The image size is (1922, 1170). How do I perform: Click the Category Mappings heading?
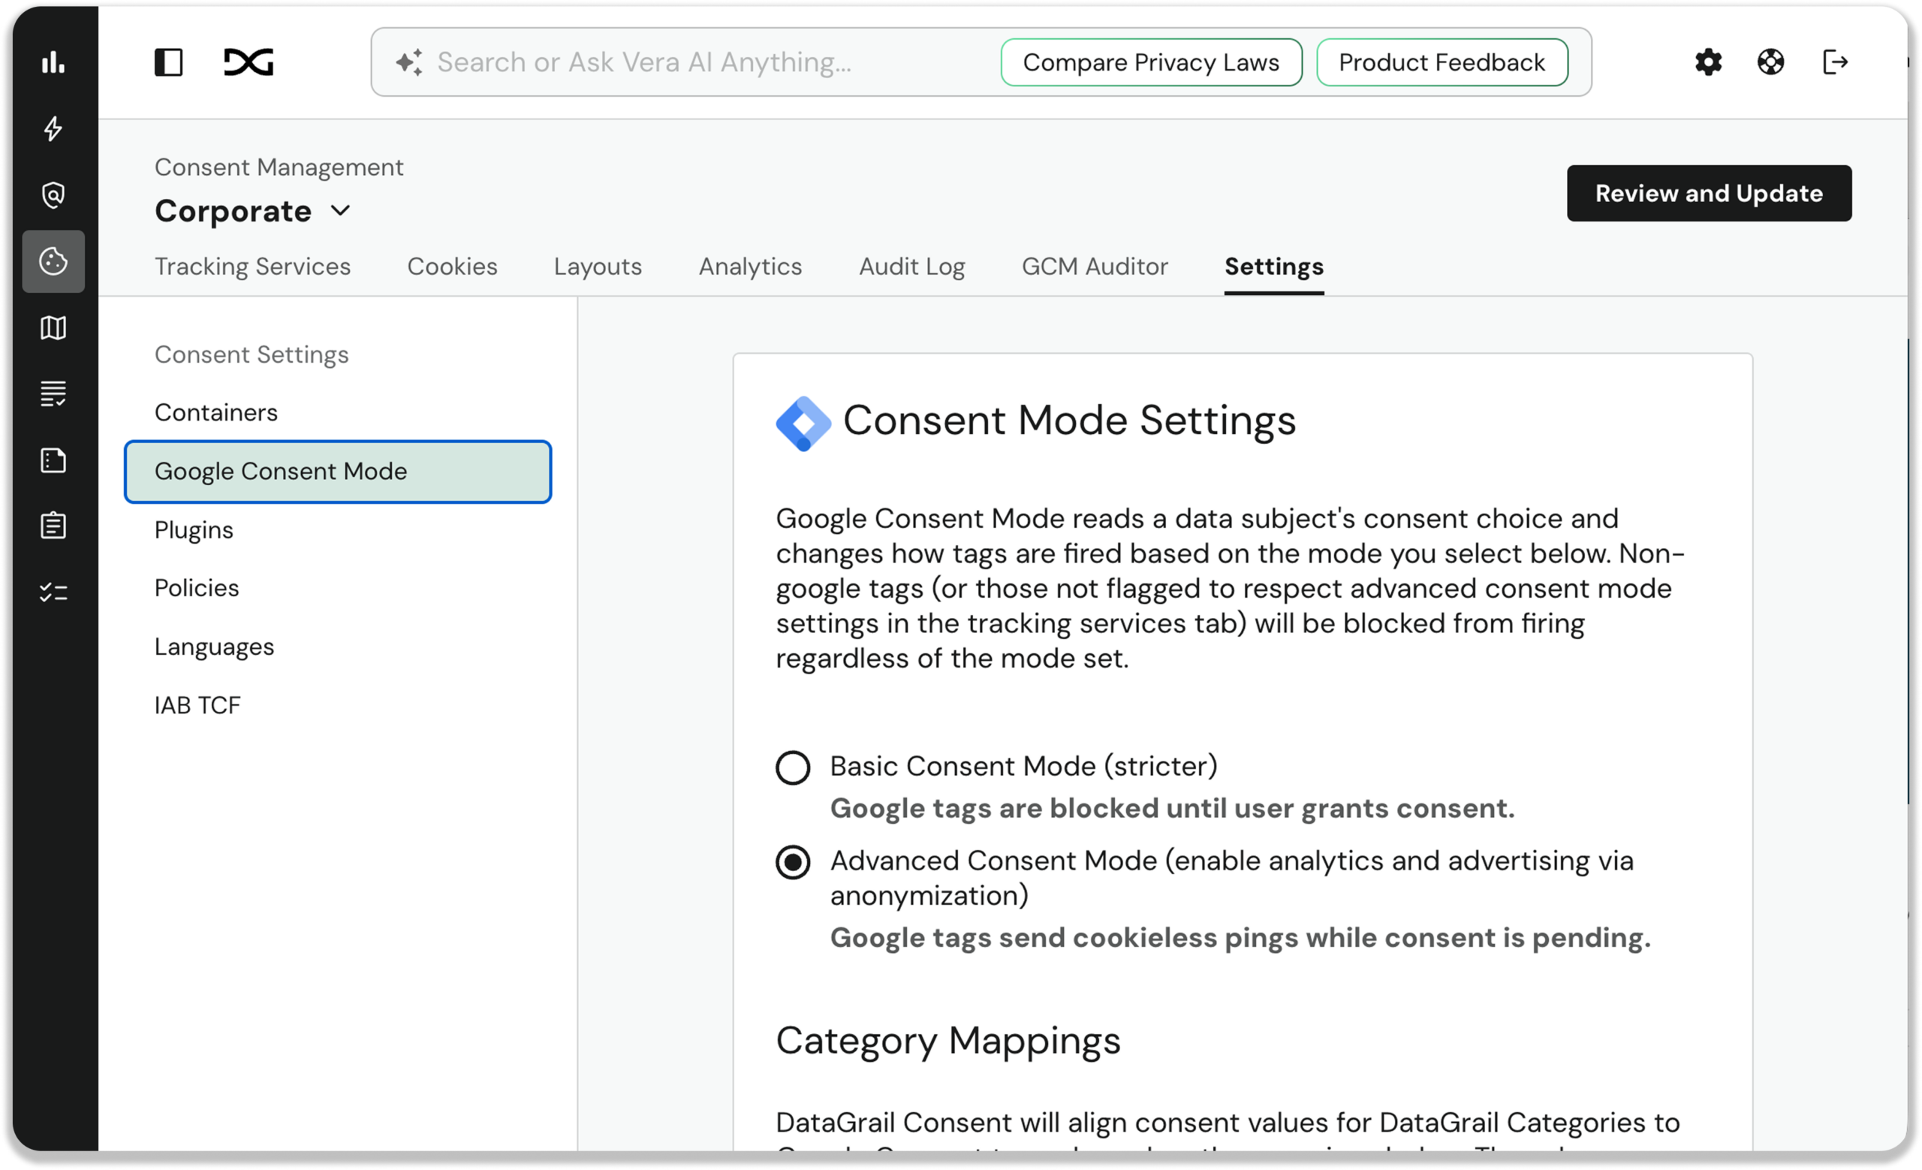pos(947,1042)
